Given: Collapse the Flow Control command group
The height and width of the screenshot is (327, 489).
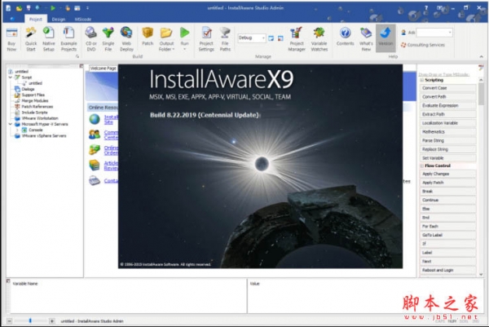Looking at the screenshot, I should tap(422, 166).
